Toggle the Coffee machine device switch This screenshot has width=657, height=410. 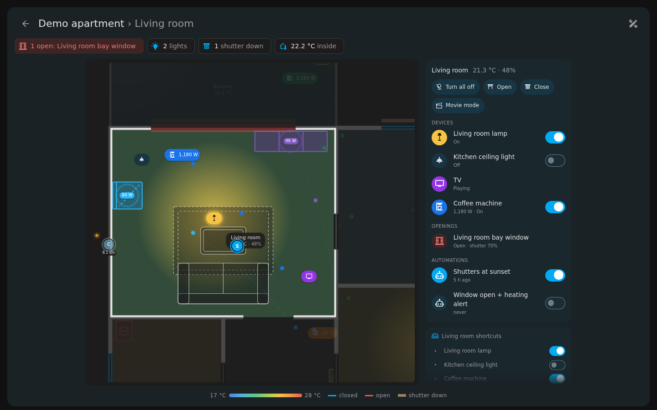point(555,207)
